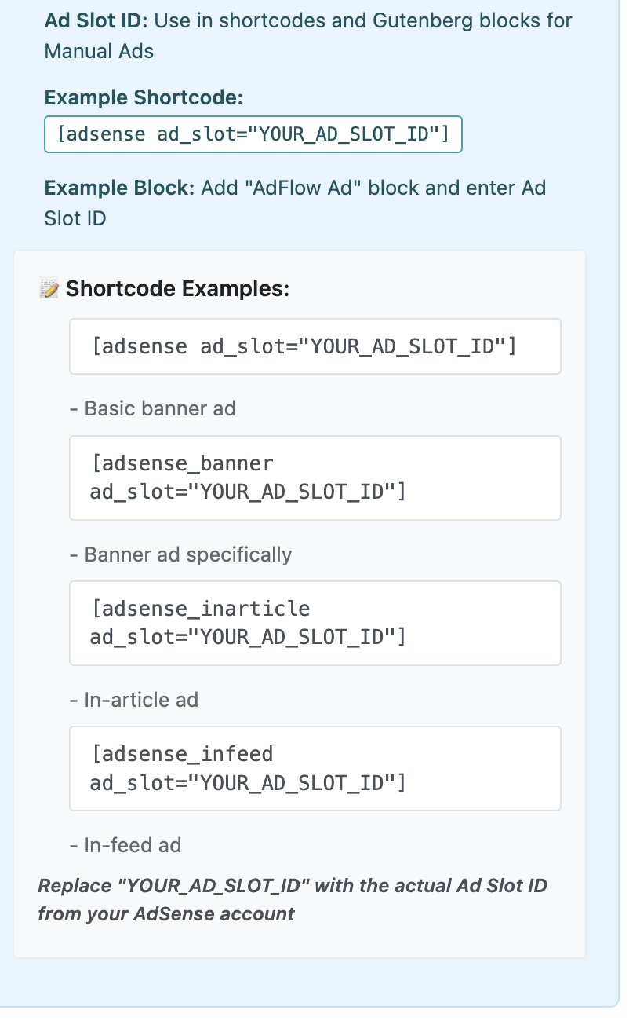Screen dimensions: 640x1021
Task: Select the [adsense_banner] shortcode example box
Action: tap(315, 478)
